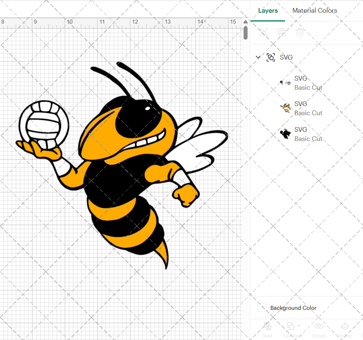Click Basic Cut text of black layer
The height and width of the screenshot is (340, 363).
pyautogui.click(x=308, y=139)
